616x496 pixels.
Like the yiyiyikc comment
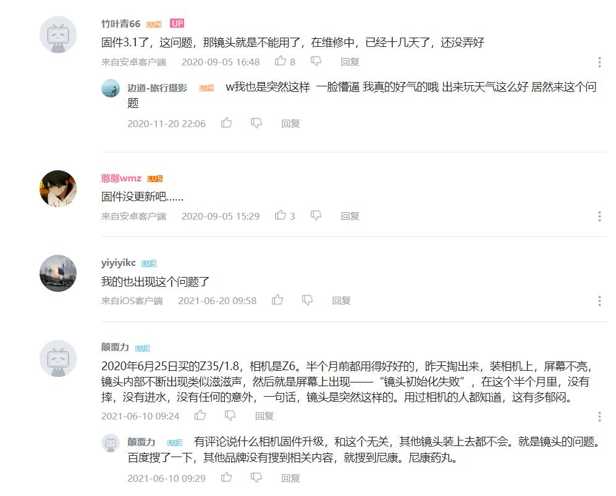277,300
